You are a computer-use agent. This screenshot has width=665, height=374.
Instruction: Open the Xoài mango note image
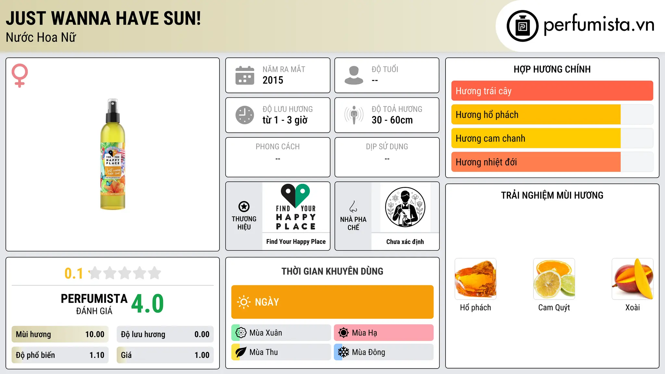tap(633, 279)
